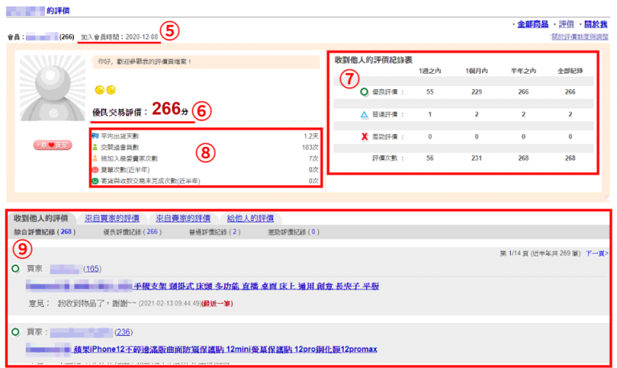Open the 給他人的評價 tab
Screen dimensions: 617x368
(250, 219)
